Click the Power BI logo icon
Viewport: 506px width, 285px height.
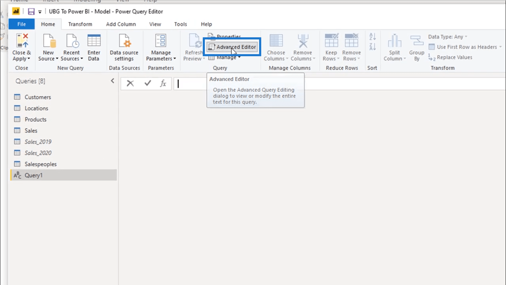coord(16,11)
